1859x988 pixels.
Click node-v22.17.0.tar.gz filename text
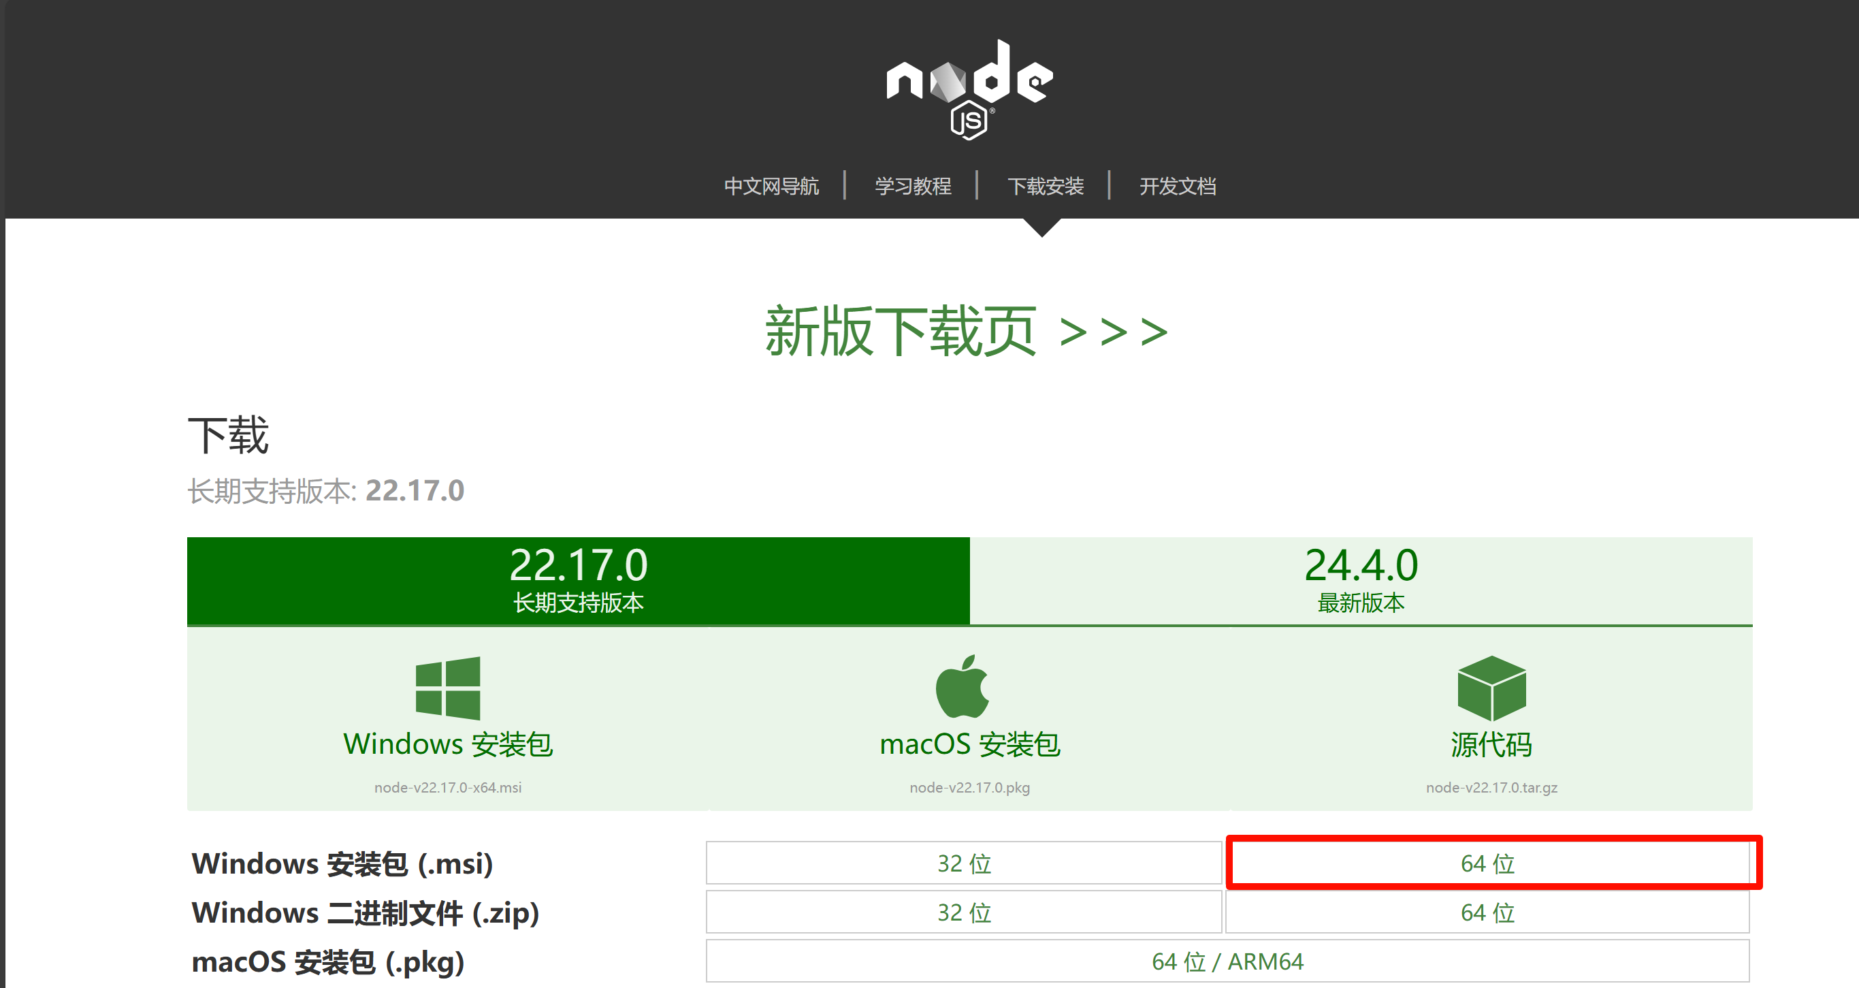1491,787
